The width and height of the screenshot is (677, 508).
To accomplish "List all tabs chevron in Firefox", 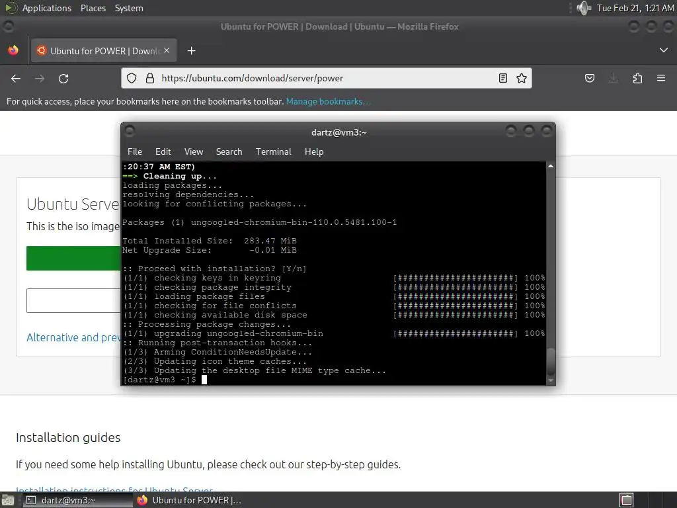I will (x=664, y=50).
